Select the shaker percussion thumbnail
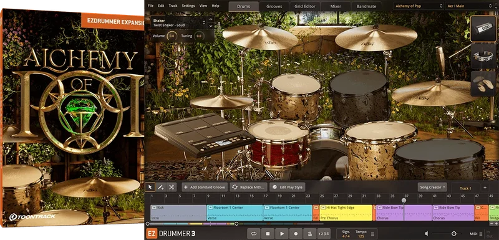The image size is (499, 240). pyautogui.click(x=483, y=29)
